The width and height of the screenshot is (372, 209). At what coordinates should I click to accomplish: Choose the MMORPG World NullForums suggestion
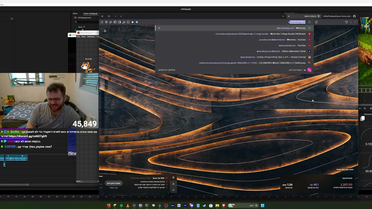[x=234, y=63]
